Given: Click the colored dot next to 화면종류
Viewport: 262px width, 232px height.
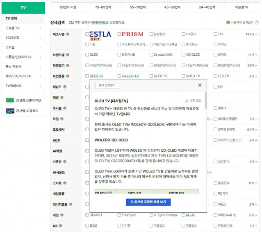Looking at the screenshot, I should pos(68,76).
